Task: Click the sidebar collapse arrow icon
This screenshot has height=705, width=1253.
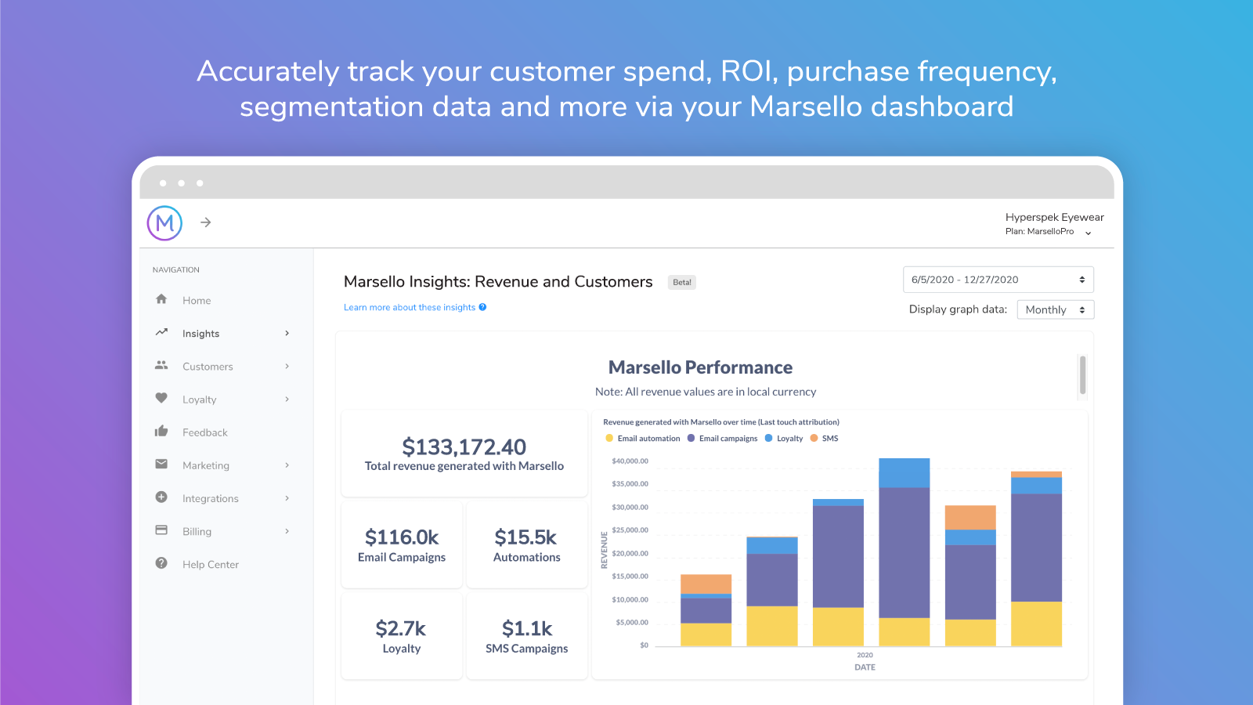Action: point(206,222)
